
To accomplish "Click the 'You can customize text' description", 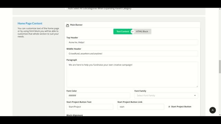I will pyautogui.click(x=38, y=32).
